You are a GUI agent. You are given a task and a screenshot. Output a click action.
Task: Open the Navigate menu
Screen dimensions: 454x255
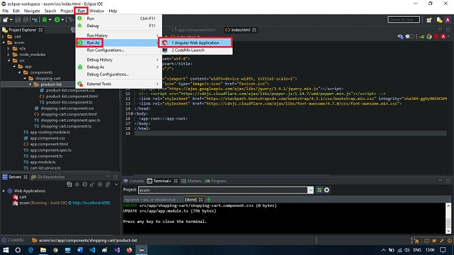click(x=32, y=10)
